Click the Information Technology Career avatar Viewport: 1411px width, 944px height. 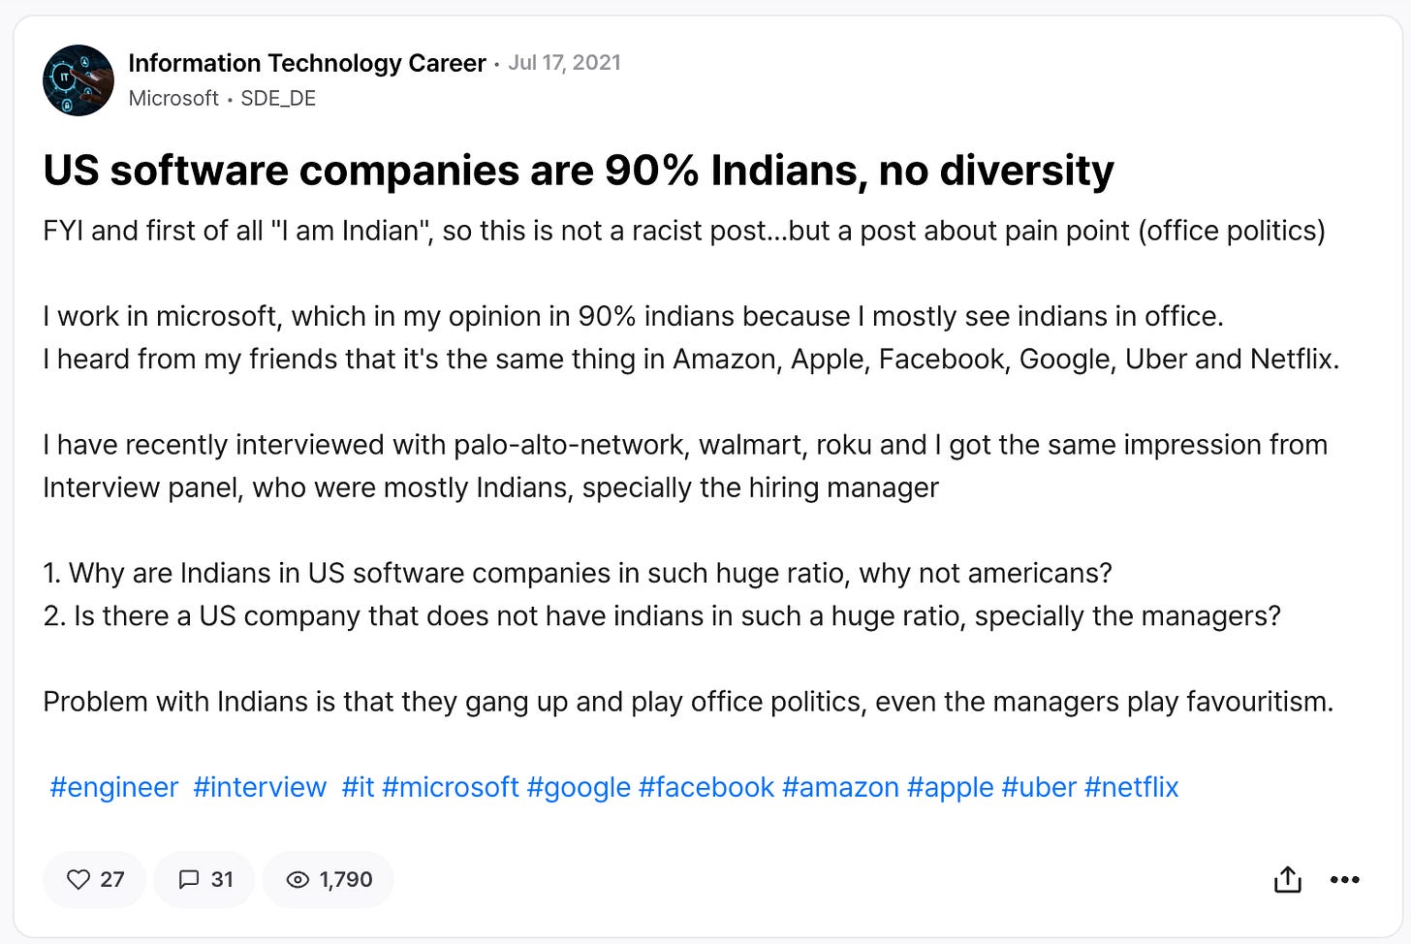[x=78, y=80]
